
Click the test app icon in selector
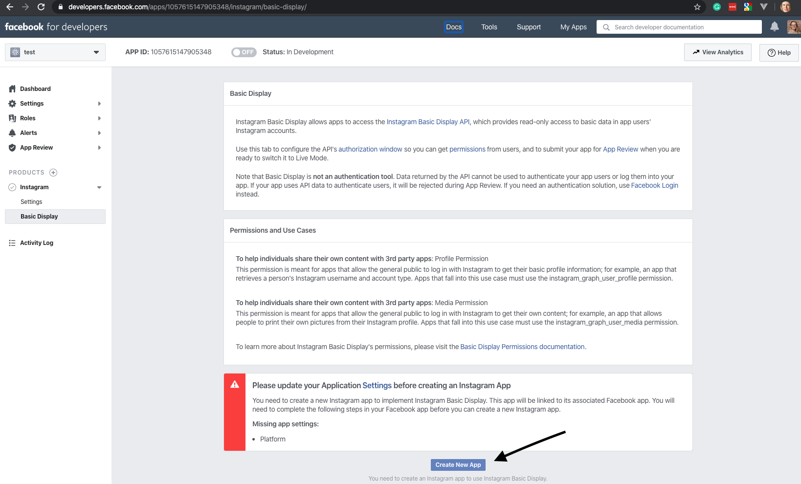15,52
